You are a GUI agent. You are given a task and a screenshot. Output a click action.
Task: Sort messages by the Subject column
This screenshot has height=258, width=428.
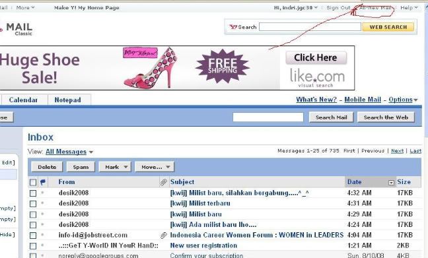182,182
